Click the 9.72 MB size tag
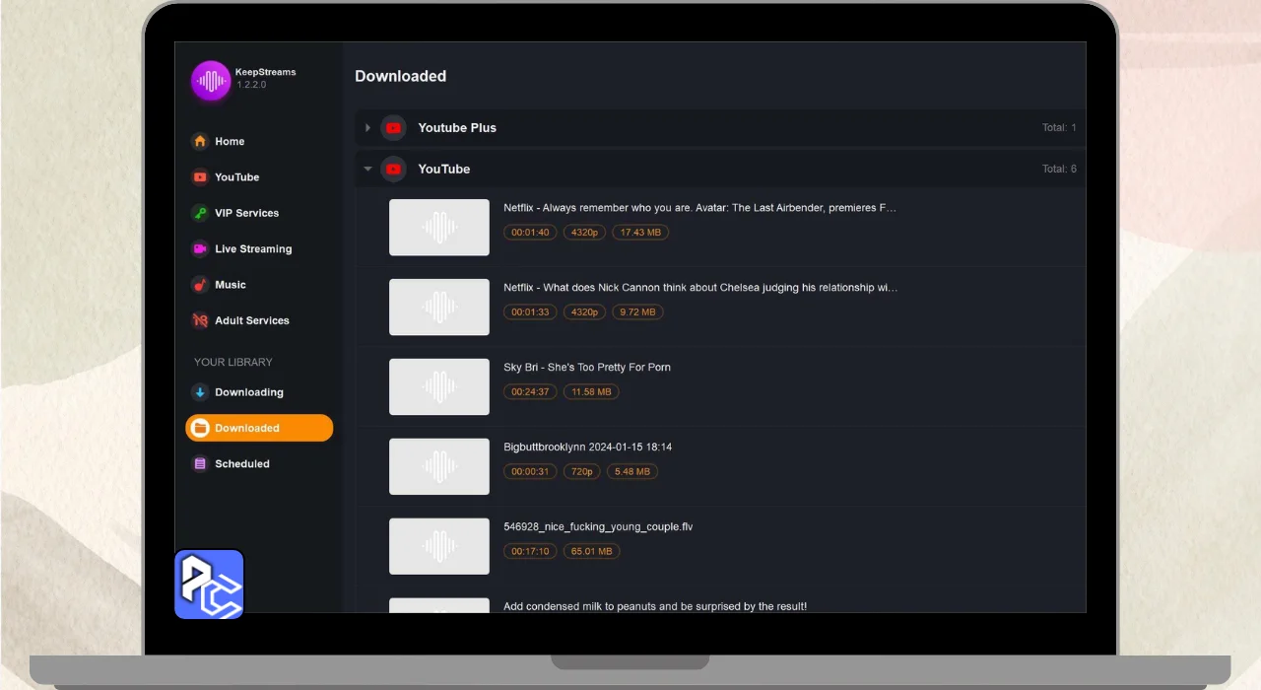1261x690 pixels. point(638,311)
